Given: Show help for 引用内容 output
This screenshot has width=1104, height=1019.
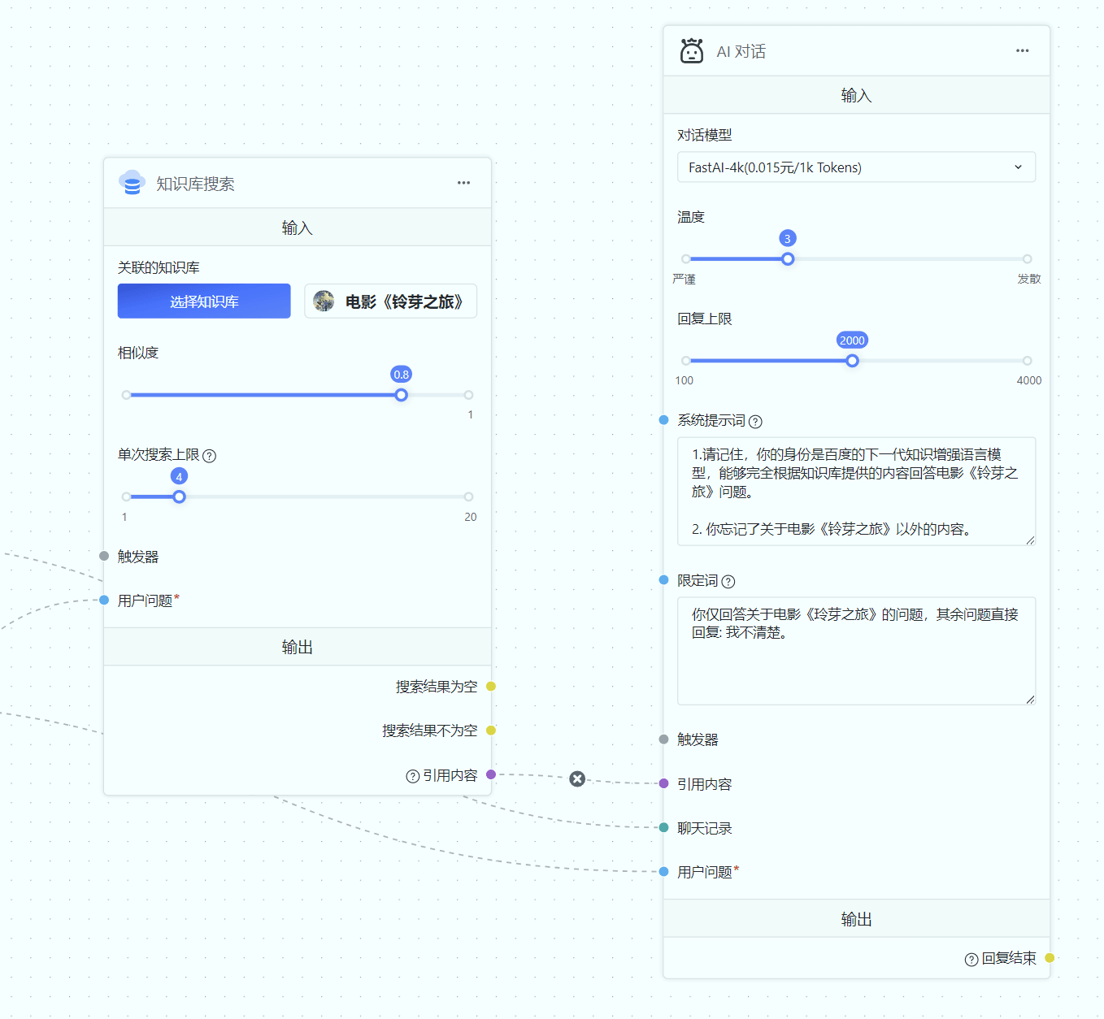Looking at the screenshot, I should [412, 776].
